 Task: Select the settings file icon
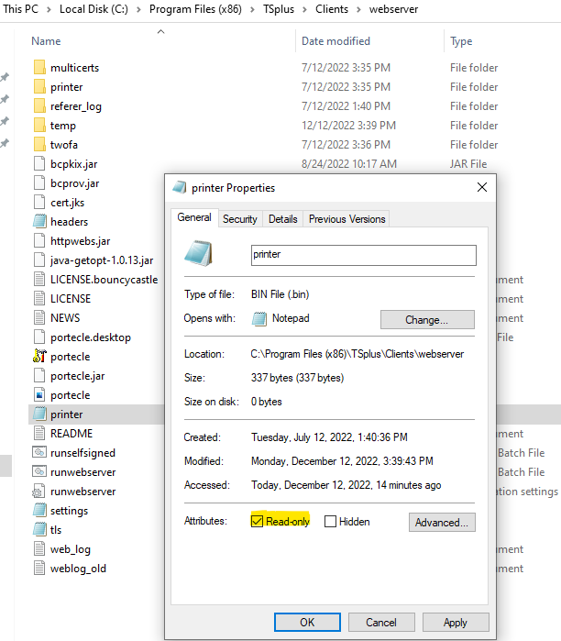tap(39, 511)
